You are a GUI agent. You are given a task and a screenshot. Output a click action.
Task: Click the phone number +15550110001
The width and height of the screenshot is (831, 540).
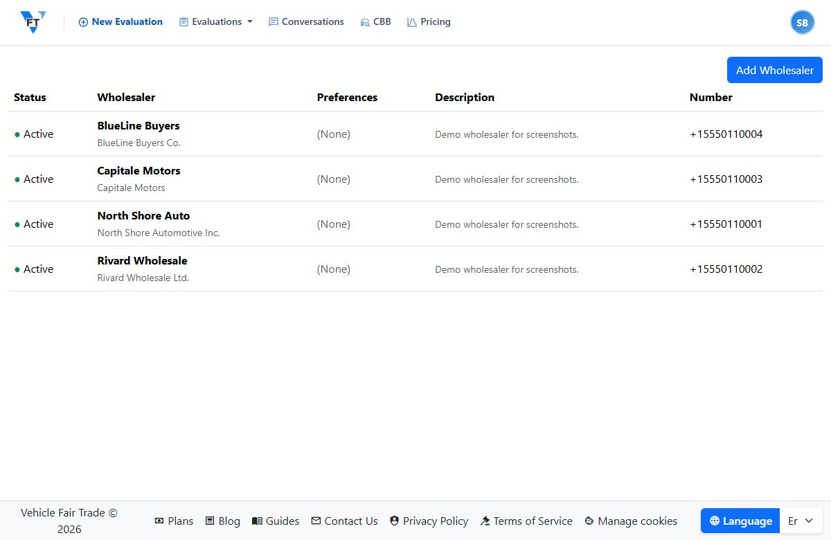tap(726, 224)
